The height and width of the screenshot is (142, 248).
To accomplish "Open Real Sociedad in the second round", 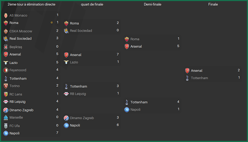I will click(x=21, y=39).
